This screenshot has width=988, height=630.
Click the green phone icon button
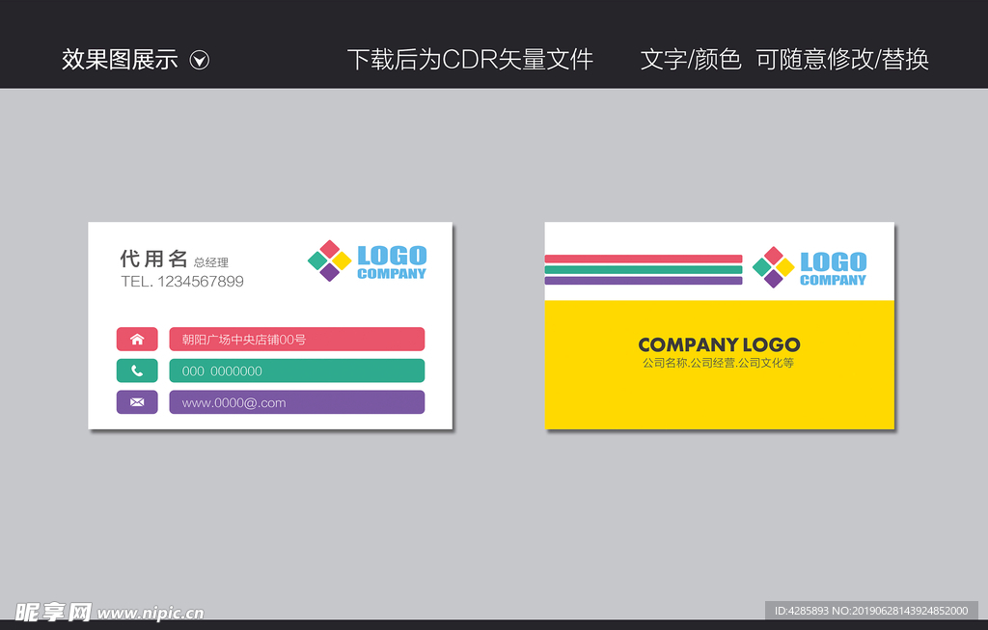click(x=137, y=370)
